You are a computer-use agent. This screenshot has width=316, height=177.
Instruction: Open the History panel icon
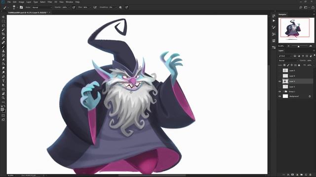click(274, 16)
